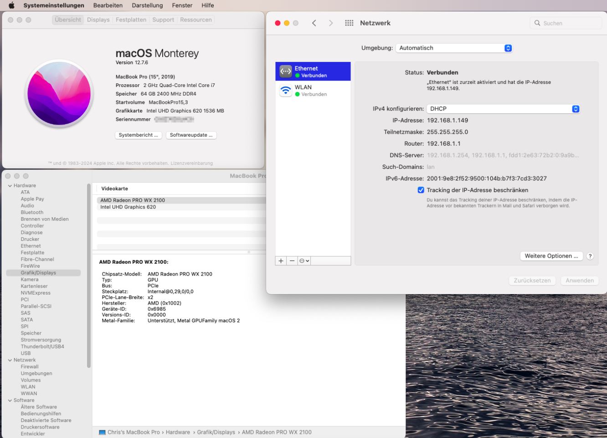Select Stromversorgung in sidebar
Screen dimensions: 607x438
[41, 340]
